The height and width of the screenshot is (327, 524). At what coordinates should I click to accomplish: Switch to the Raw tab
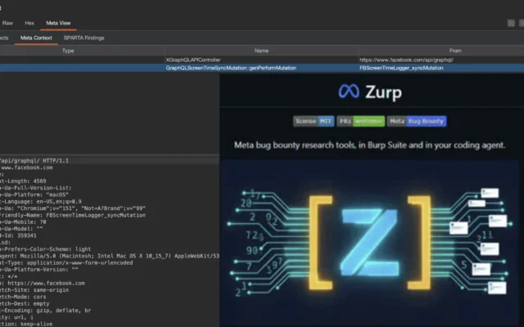pos(7,23)
